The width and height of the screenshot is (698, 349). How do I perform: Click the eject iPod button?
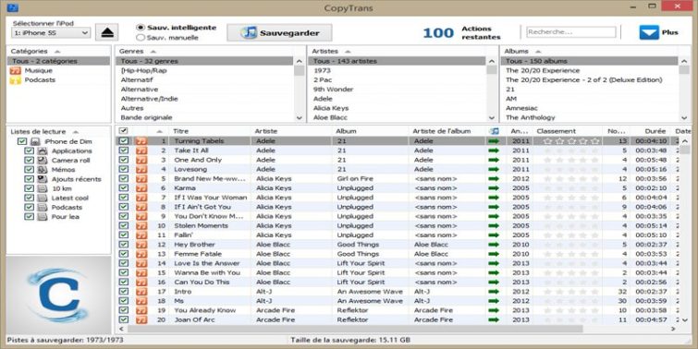click(x=107, y=32)
